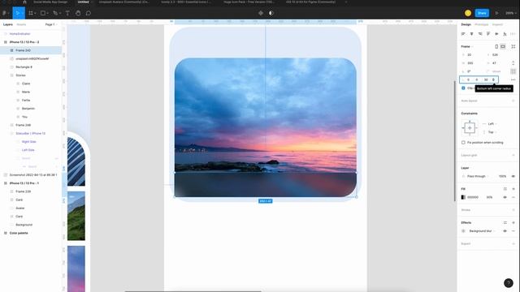
Task: Open the zoom level dropdown
Action: click(511, 13)
